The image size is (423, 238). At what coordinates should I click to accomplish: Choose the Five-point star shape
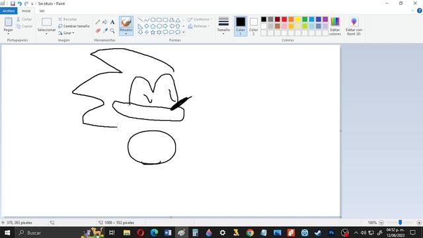click(x=153, y=32)
